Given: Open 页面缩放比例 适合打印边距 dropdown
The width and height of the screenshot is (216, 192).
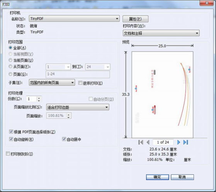Looking at the screenshot, I should tap(78, 107).
